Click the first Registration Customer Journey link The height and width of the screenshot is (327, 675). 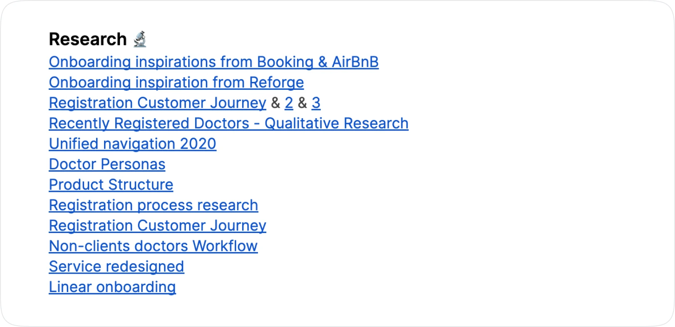[157, 103]
